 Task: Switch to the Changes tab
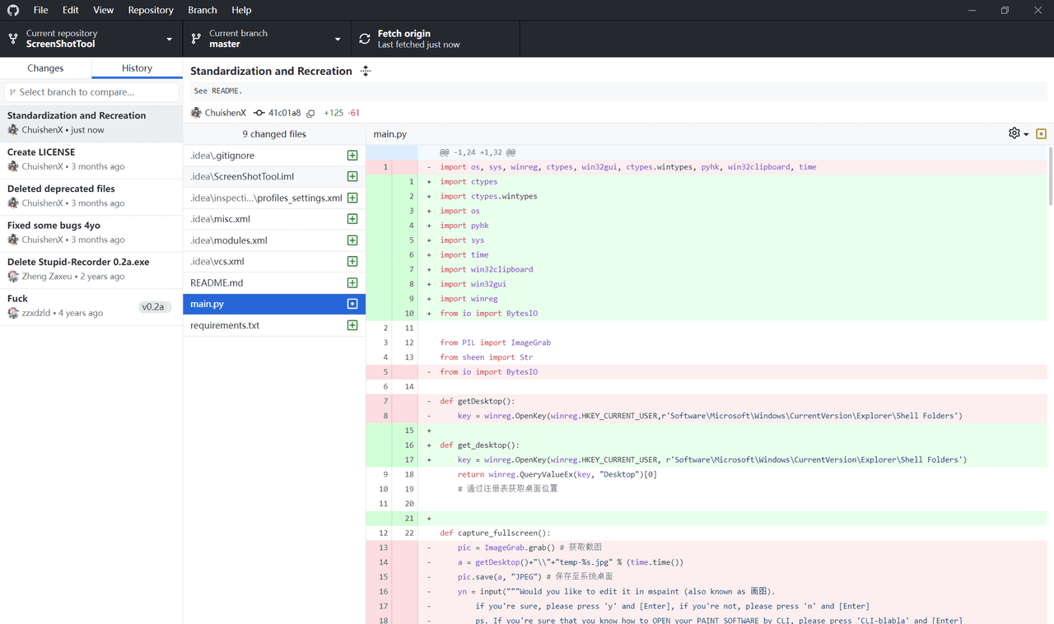(x=45, y=68)
